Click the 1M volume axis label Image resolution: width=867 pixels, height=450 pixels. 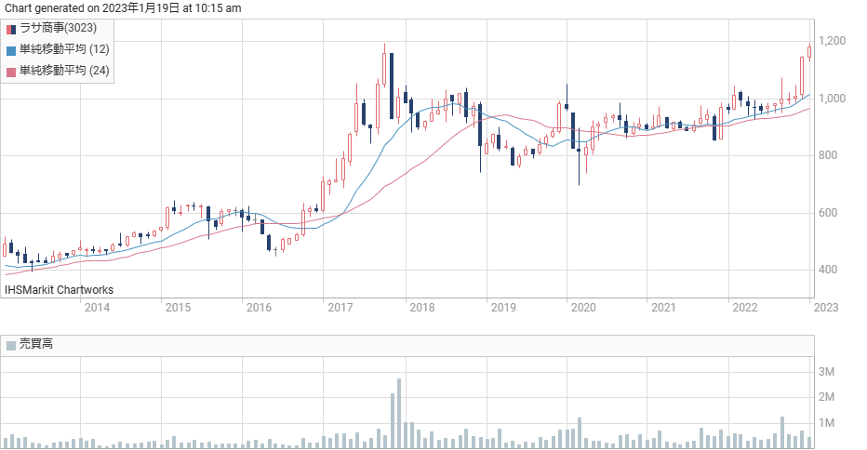827,423
